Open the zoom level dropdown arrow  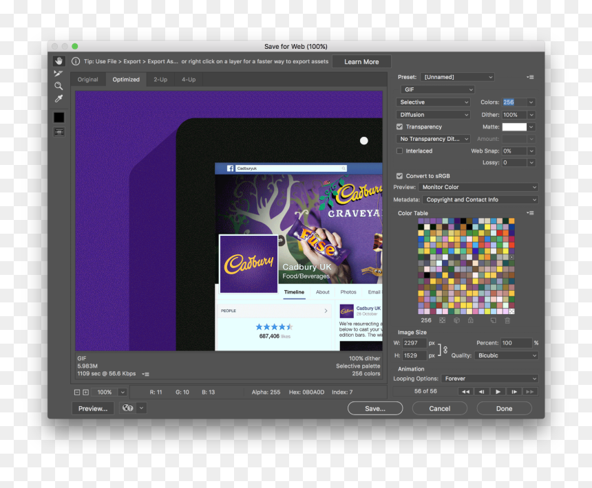click(x=123, y=392)
